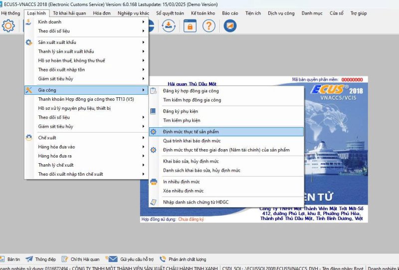Open the Trợ giúp menu
Screen dimensions: 399x270
coord(359,13)
